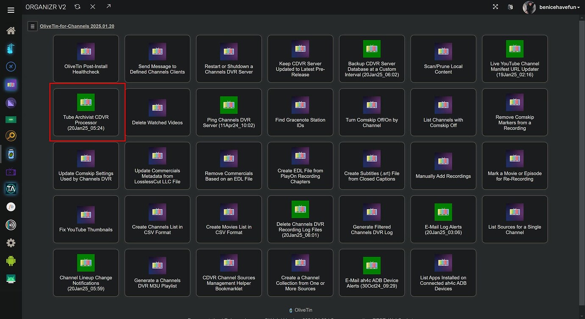Launch Fix YouTube Thumbnails action

(x=86, y=219)
